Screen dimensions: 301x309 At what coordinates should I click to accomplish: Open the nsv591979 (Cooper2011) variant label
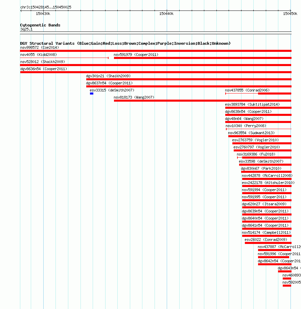136,55
